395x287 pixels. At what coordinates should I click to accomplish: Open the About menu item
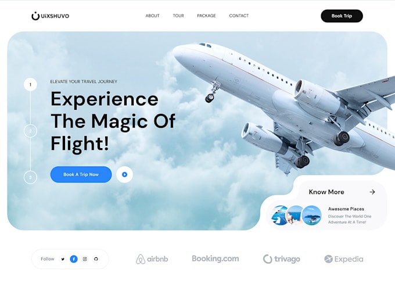coord(152,16)
